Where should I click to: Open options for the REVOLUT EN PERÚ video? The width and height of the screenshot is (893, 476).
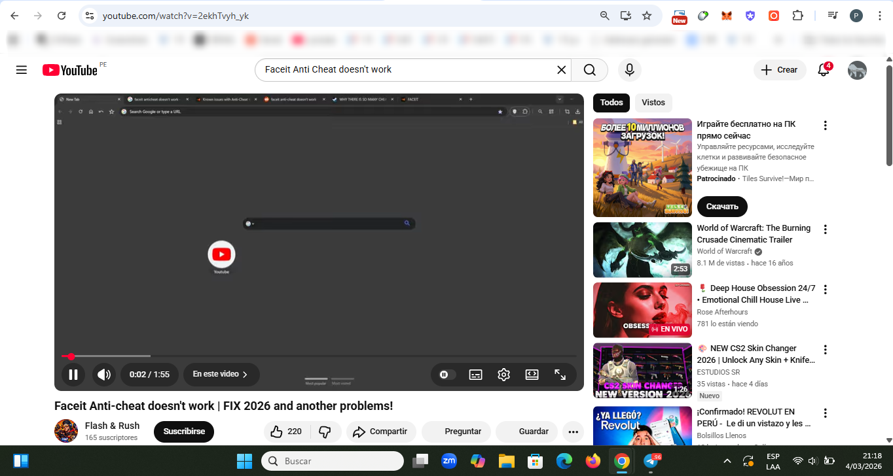(826, 413)
